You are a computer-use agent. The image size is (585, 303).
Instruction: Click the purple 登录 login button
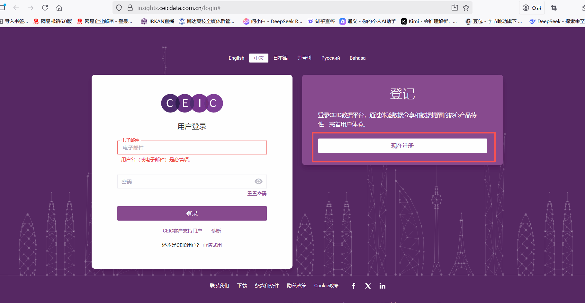tap(192, 214)
